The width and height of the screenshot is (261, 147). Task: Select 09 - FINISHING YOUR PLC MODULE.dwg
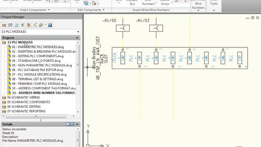pyautogui.click(x=40, y=84)
